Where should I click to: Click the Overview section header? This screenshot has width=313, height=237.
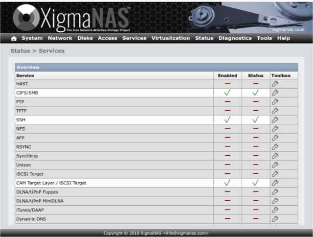tap(156, 68)
